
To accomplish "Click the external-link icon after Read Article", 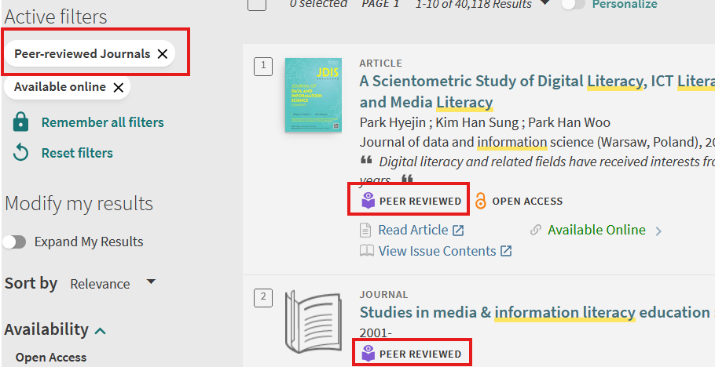I will 458,231.
